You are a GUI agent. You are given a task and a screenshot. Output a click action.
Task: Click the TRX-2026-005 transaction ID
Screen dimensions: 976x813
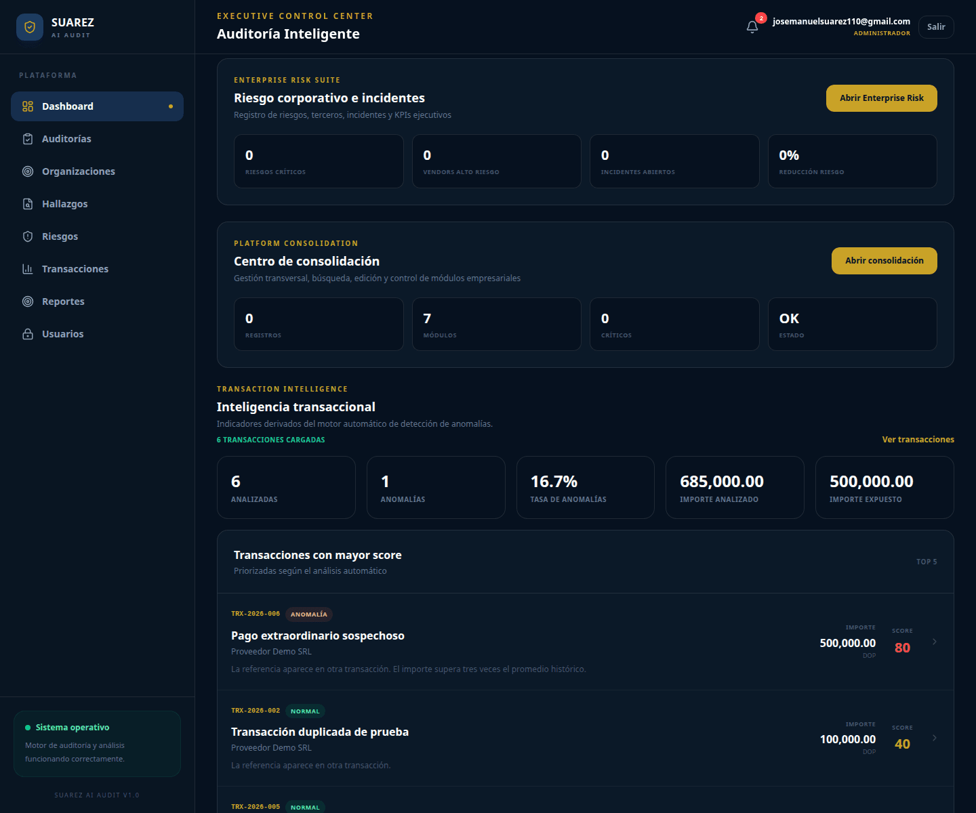coord(256,807)
